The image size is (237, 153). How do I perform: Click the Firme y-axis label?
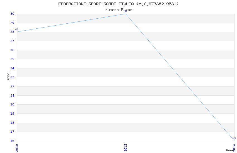tap(8, 78)
